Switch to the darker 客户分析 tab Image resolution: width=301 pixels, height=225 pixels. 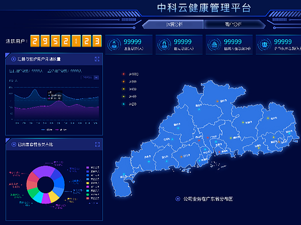tap(234, 24)
